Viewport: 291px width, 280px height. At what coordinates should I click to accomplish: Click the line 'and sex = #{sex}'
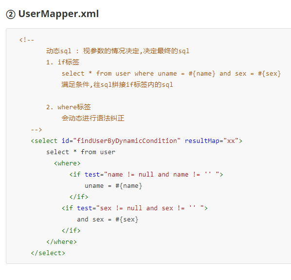click(108, 220)
